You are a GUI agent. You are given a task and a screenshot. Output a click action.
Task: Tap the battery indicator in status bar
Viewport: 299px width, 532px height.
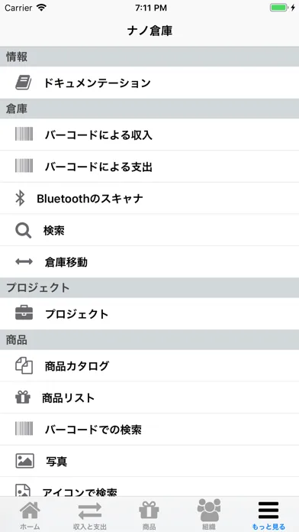[278, 8]
